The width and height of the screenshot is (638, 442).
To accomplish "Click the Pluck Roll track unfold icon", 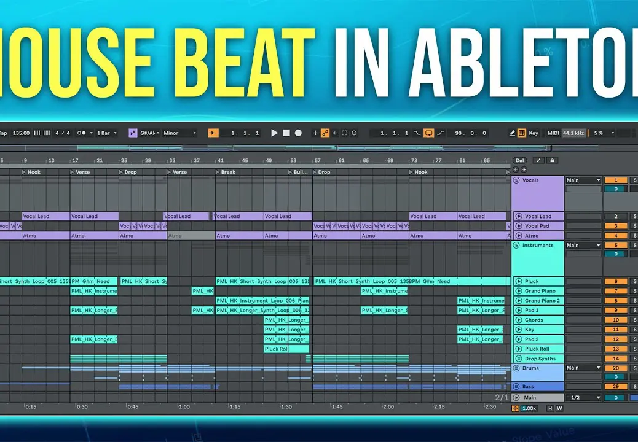I will coord(519,349).
